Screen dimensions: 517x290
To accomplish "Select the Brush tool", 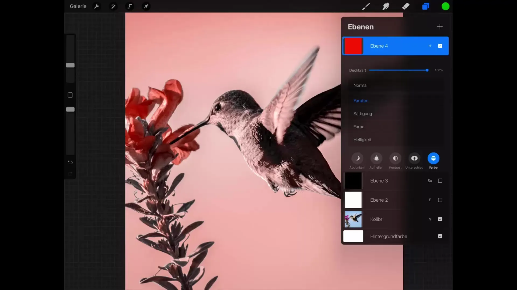I will (x=366, y=6).
